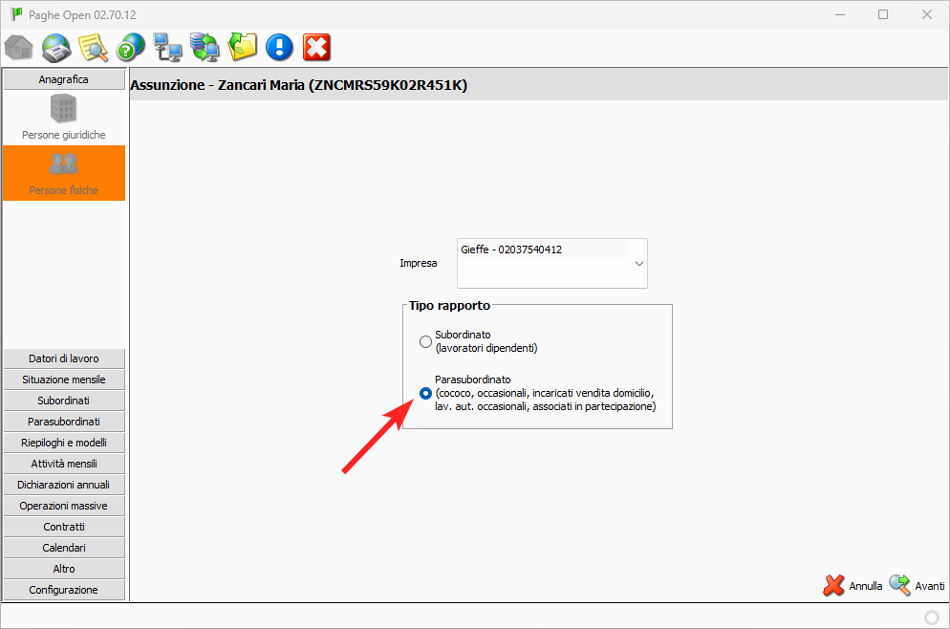Image resolution: width=950 pixels, height=629 pixels.
Task: Click the red X exit toolbar icon
Action: pos(316,47)
